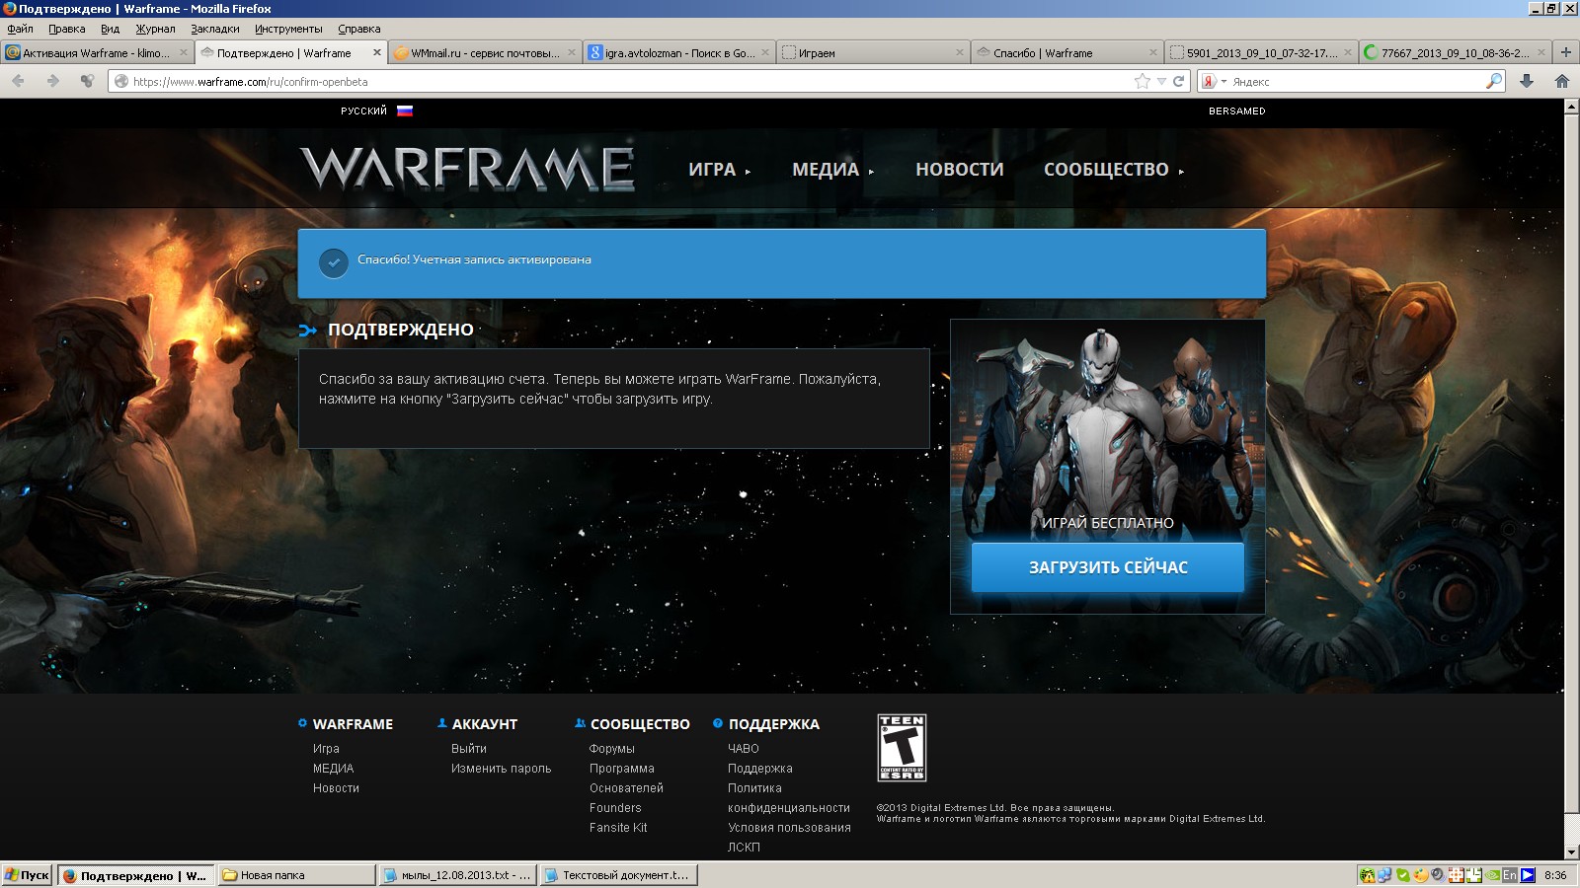Switch to the '77667_2013_09_10' tab
1580x888 pixels.
[x=1455, y=53]
